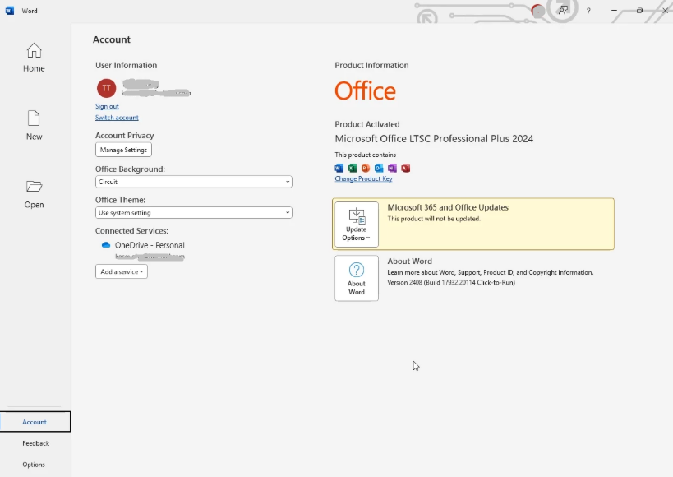
Task: Click the Word product icon under This product contains
Action: coord(339,168)
